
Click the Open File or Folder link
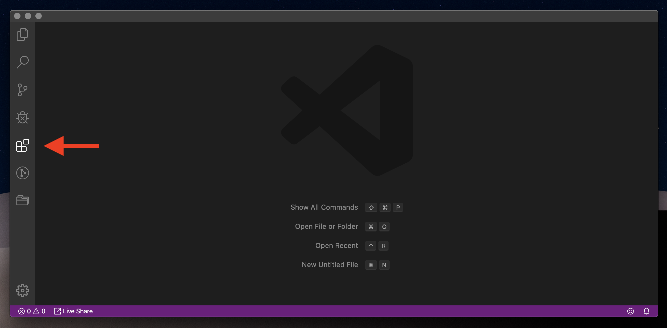tap(326, 226)
